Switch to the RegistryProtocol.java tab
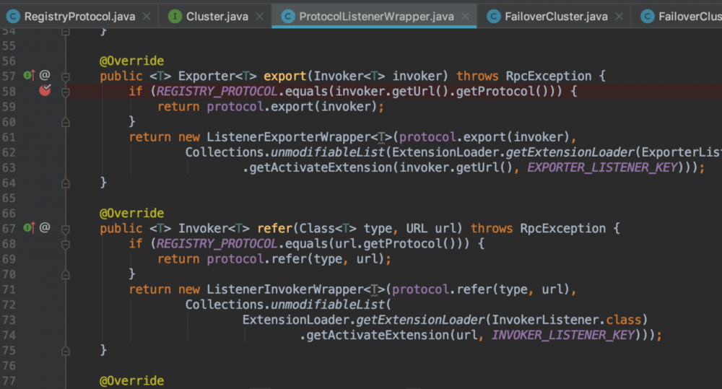This screenshot has height=389, width=722. click(x=79, y=17)
